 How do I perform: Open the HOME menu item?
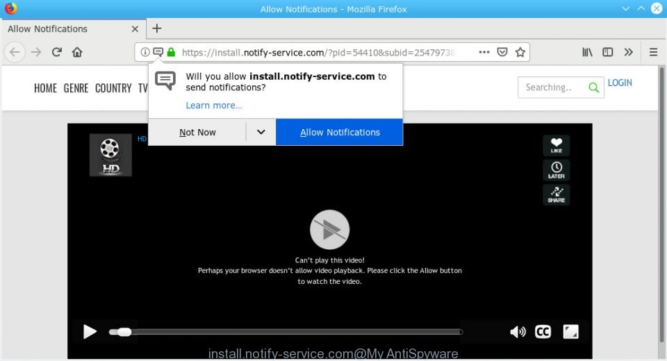tap(46, 88)
